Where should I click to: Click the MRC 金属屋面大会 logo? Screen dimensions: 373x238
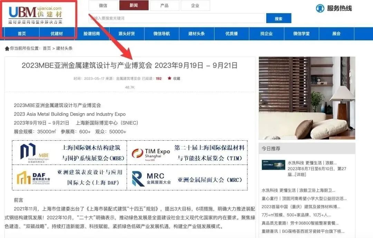point(152,179)
